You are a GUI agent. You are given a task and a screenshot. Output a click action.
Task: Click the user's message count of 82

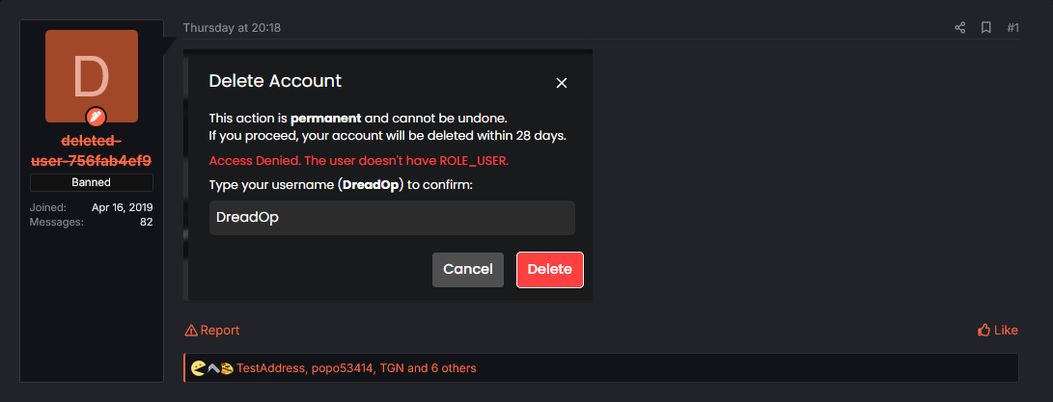click(x=145, y=223)
